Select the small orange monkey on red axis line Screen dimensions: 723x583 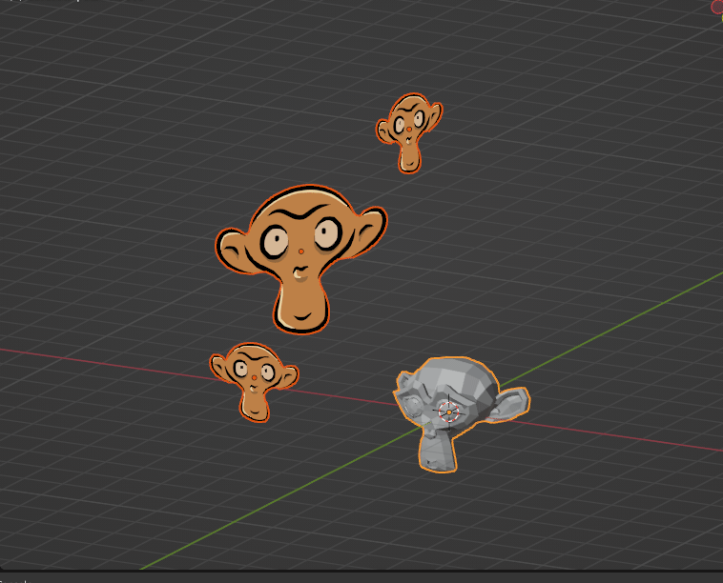(x=254, y=382)
